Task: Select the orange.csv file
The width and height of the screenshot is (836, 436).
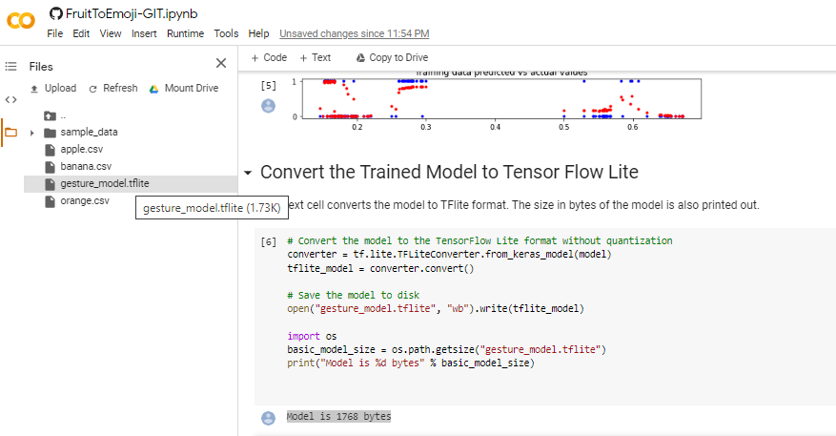Action: [84, 200]
